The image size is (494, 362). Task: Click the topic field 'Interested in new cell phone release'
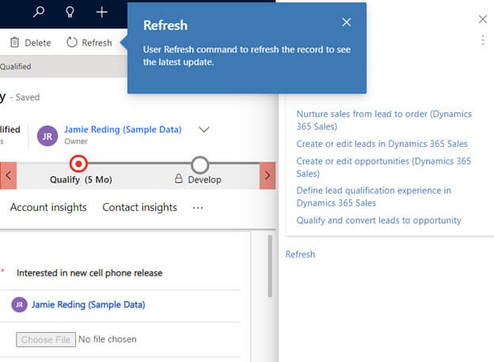tap(89, 273)
